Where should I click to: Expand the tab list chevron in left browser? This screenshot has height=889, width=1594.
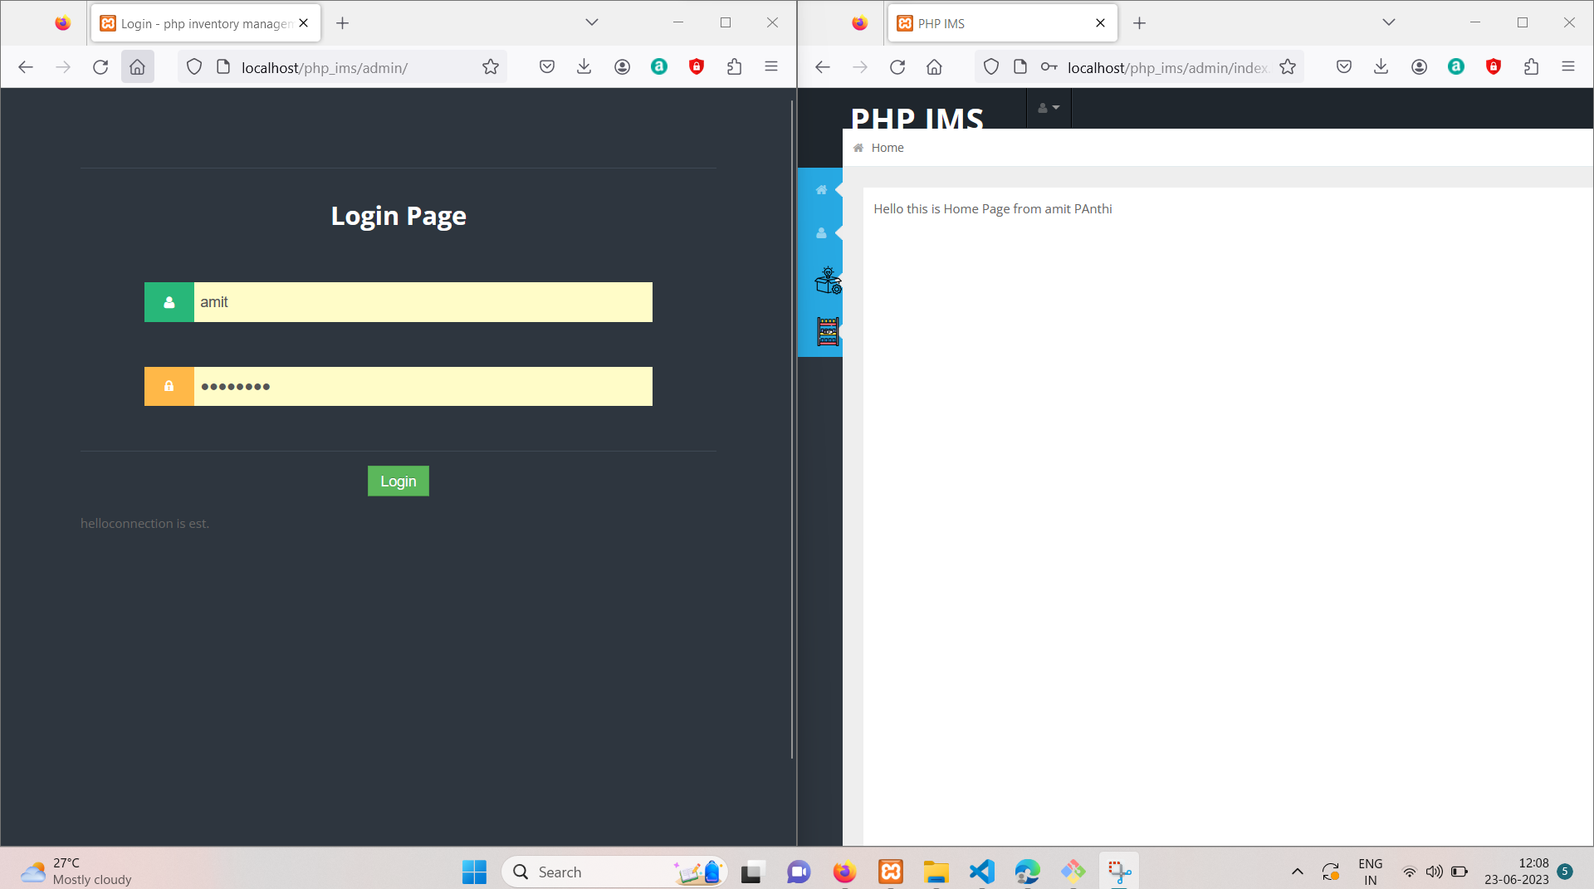click(591, 22)
